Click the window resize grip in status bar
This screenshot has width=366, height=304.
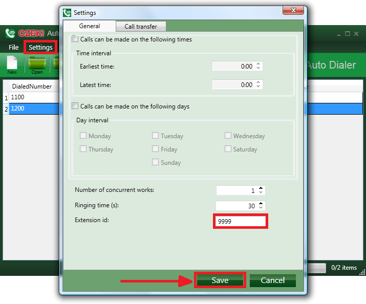[362, 272]
